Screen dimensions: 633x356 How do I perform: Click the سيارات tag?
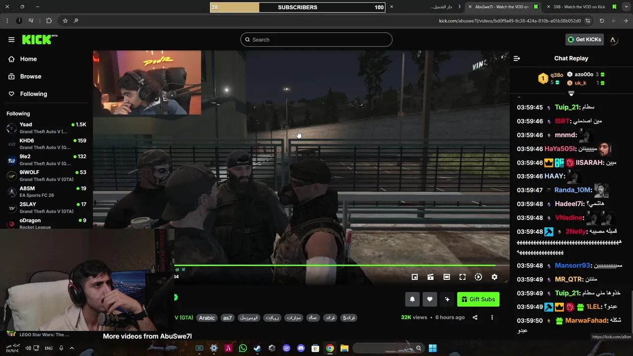click(x=294, y=318)
